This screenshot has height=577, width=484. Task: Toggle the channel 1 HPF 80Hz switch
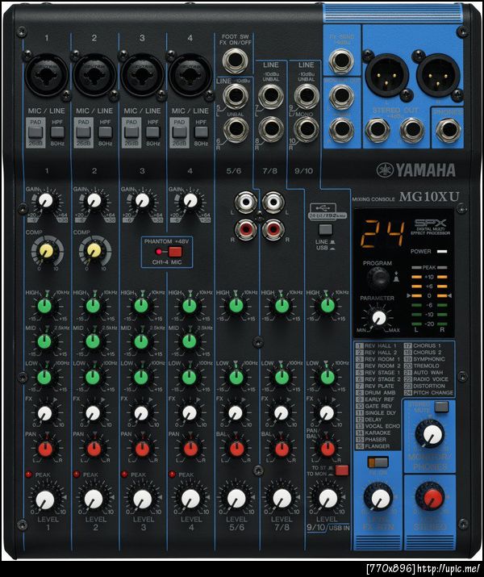point(57,132)
